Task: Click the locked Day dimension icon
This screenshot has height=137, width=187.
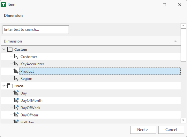Action: pyautogui.click(x=16, y=93)
